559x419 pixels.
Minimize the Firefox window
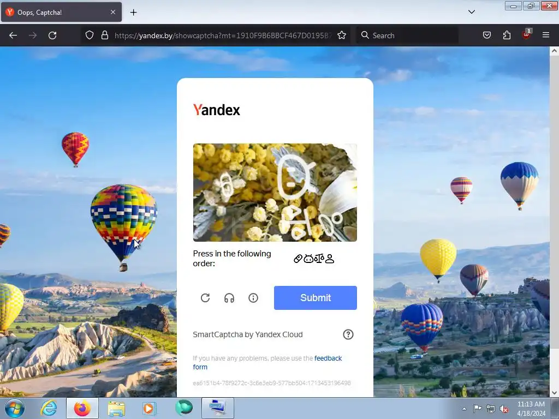pos(513,5)
